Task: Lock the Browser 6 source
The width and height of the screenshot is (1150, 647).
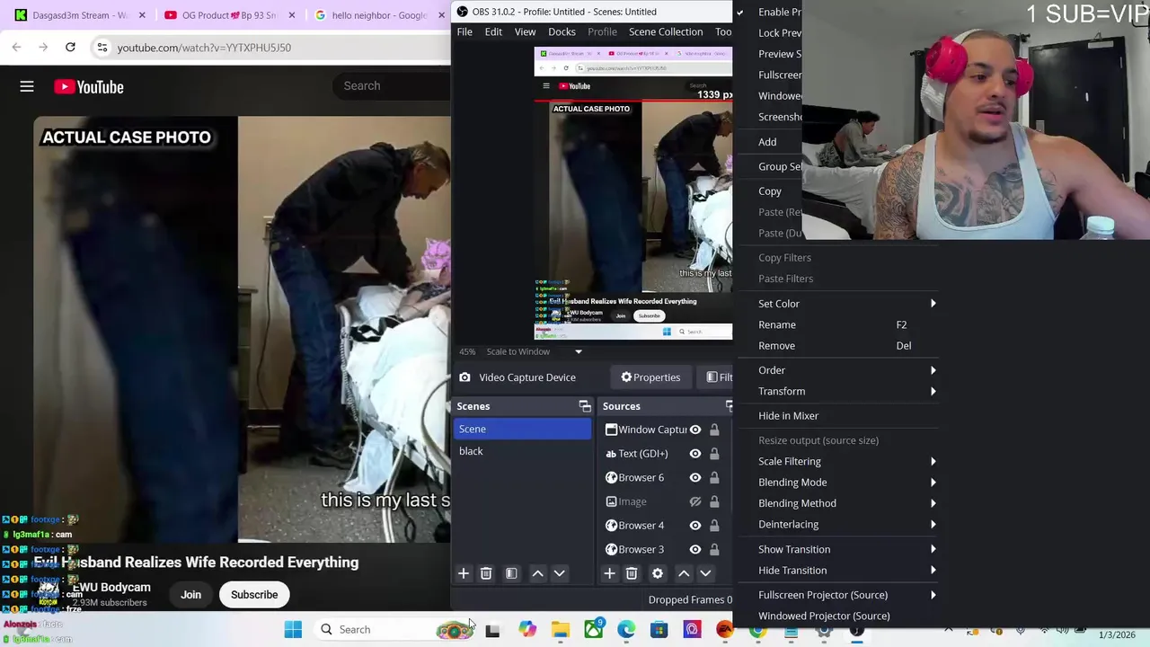Action: click(x=714, y=477)
